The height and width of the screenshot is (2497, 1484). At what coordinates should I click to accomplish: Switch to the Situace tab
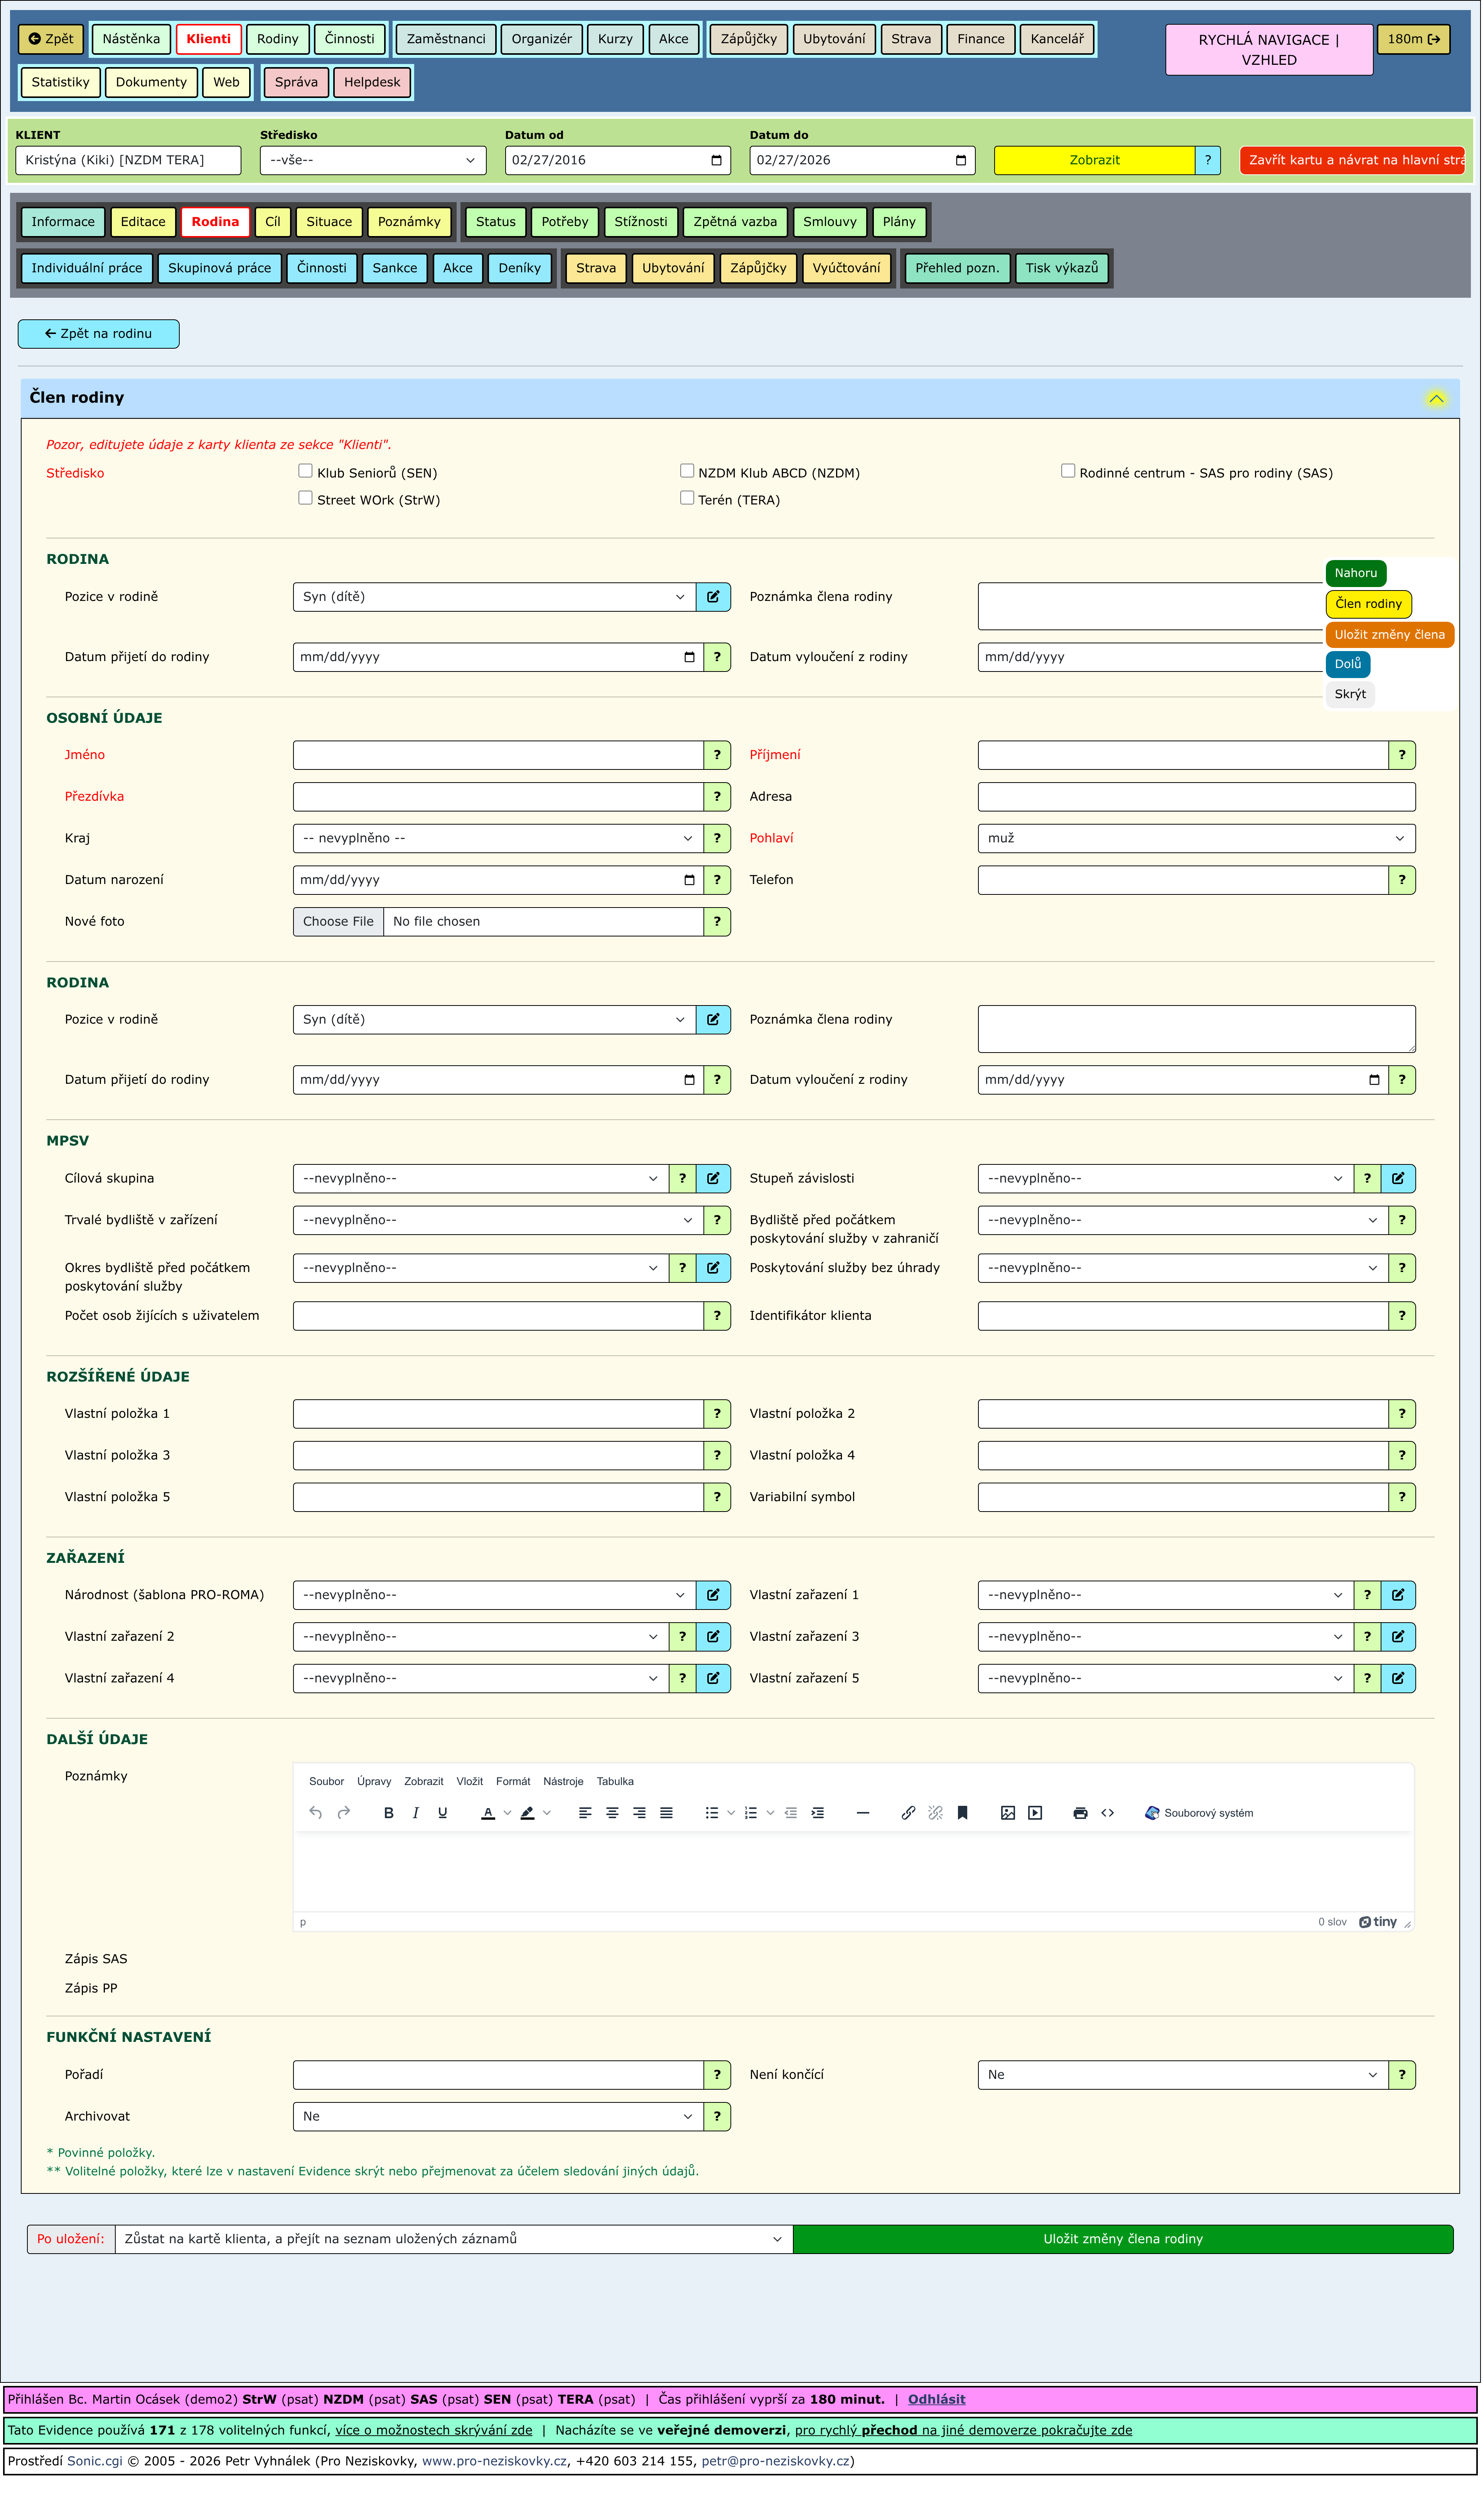pyautogui.click(x=329, y=222)
